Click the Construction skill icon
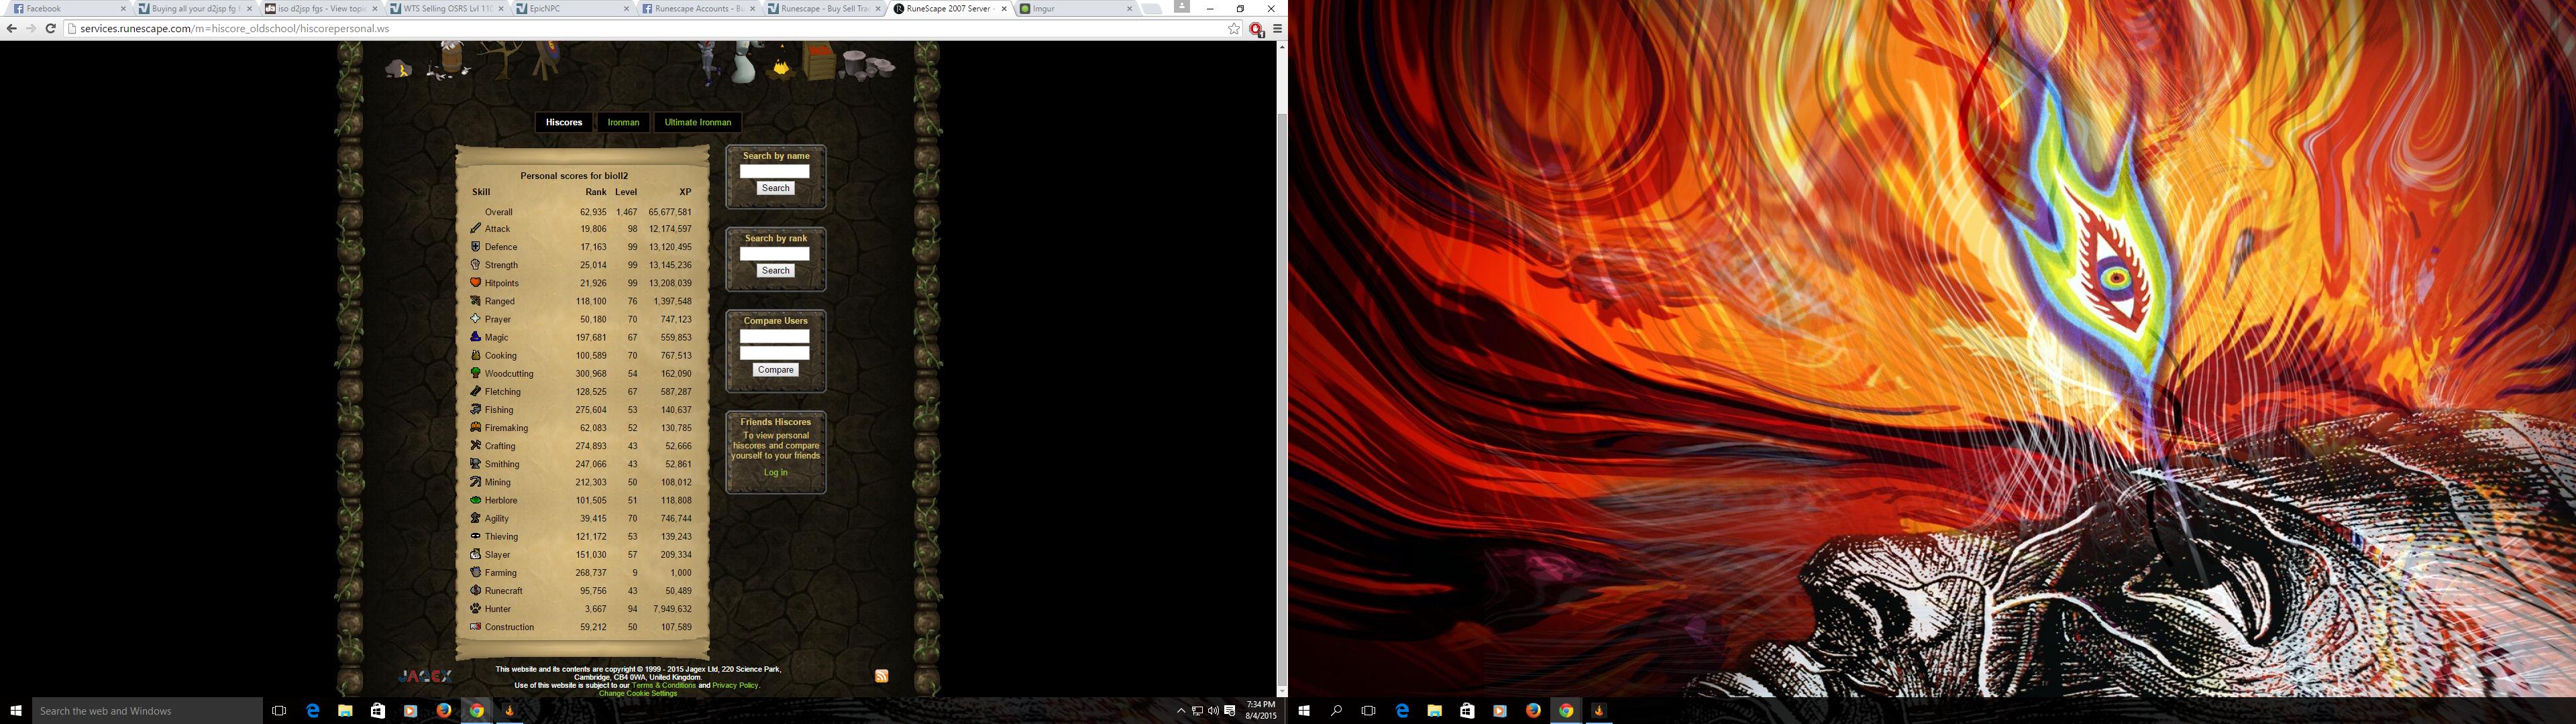2576x724 pixels. (x=475, y=627)
